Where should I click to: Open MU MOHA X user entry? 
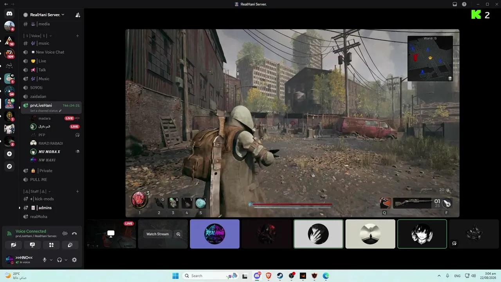55,152
